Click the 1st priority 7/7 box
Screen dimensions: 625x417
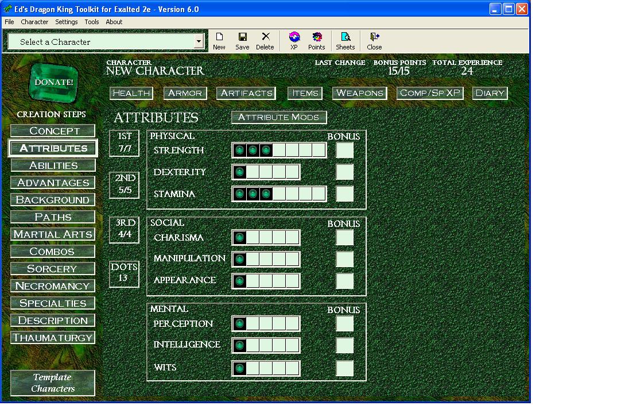click(x=125, y=143)
